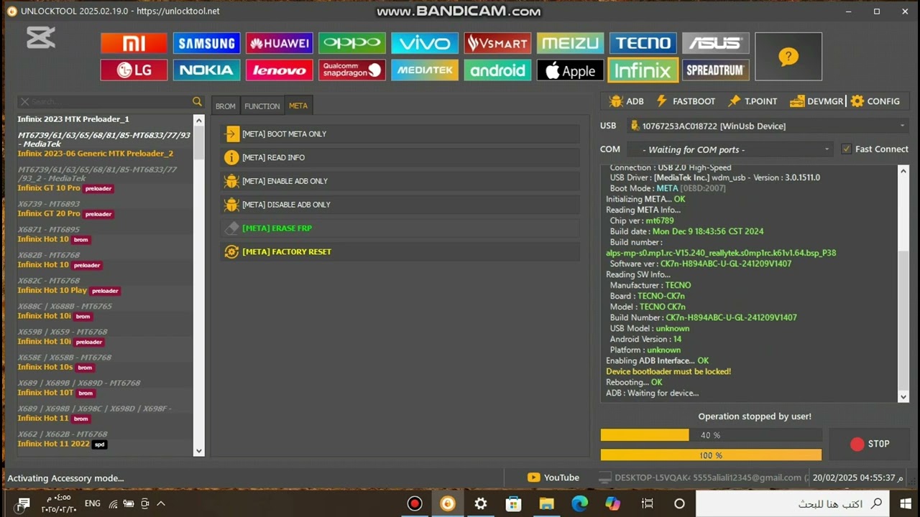The width and height of the screenshot is (920, 517).
Task: Open DEVMGR device manager
Action: click(816, 101)
